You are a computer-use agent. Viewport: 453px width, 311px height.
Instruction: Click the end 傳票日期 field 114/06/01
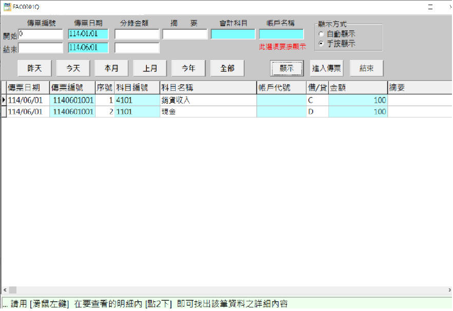coord(88,48)
